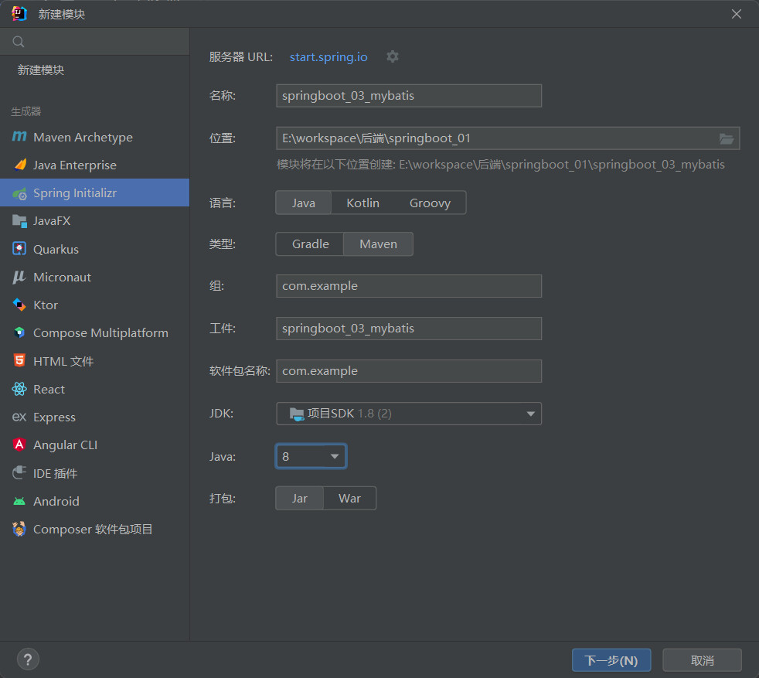Click the search magnifier icon
Viewport: 759px width, 678px height.
[x=19, y=42]
